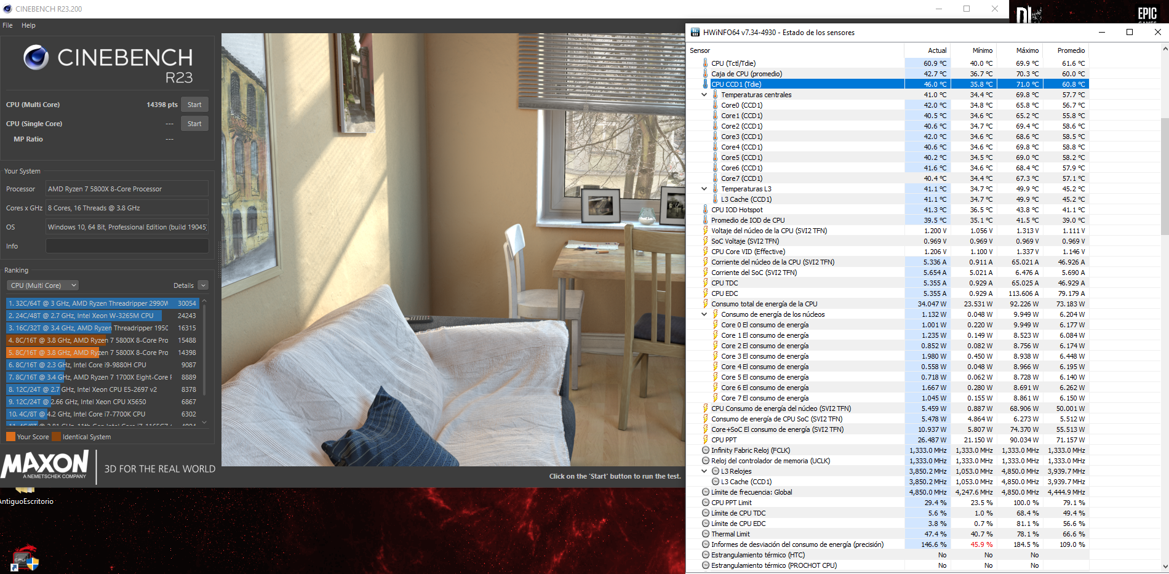
Task: Click lightning icon of CPU TDC row
Action: [x=706, y=283]
